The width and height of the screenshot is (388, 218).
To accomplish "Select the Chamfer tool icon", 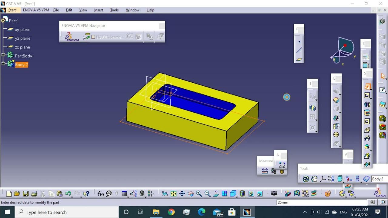I will tap(336, 100).
